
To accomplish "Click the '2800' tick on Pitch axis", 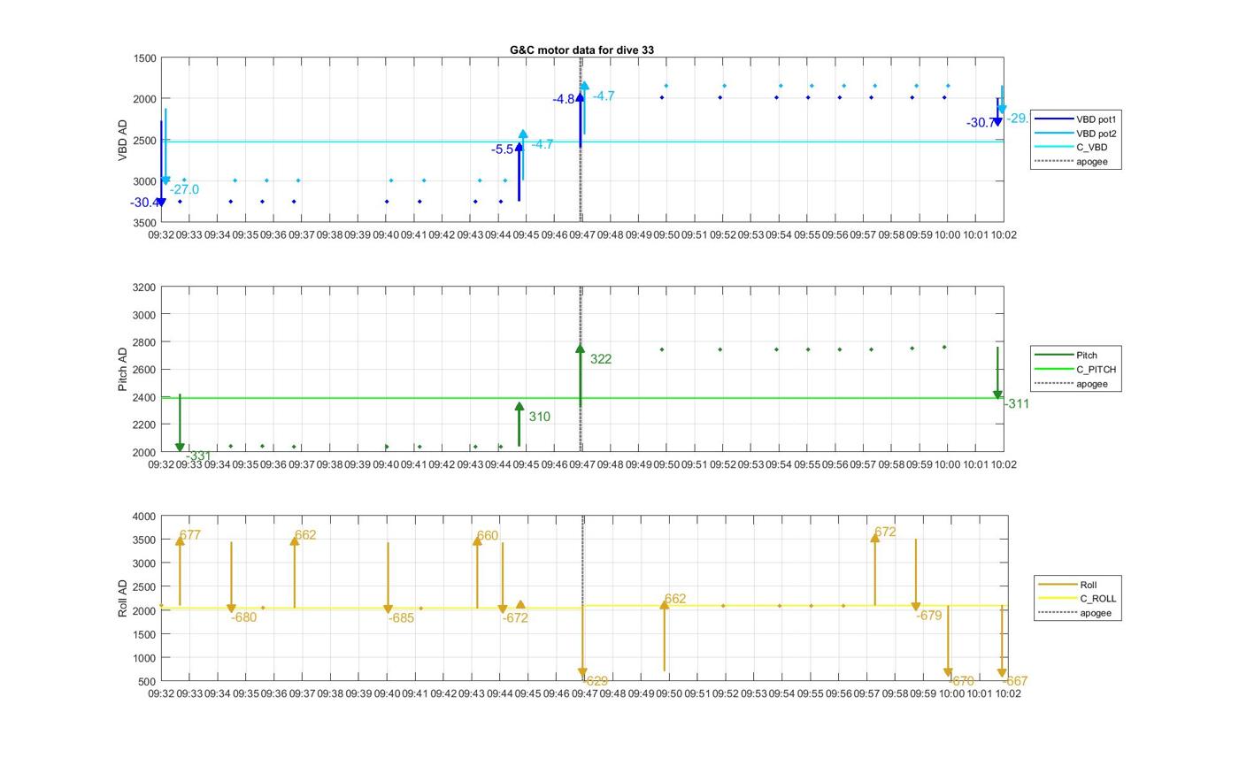I will [144, 342].
